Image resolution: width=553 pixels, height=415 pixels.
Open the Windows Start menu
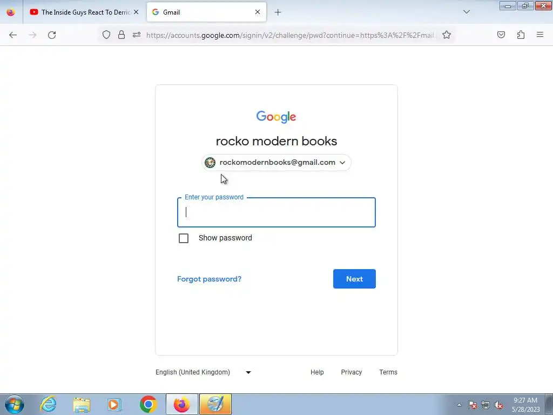[x=14, y=404]
